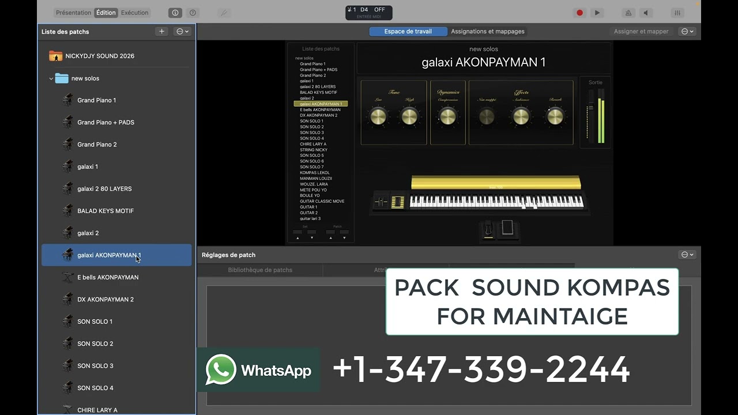Open the mixer faders icon in toolbar
738x415 pixels.
(x=677, y=13)
